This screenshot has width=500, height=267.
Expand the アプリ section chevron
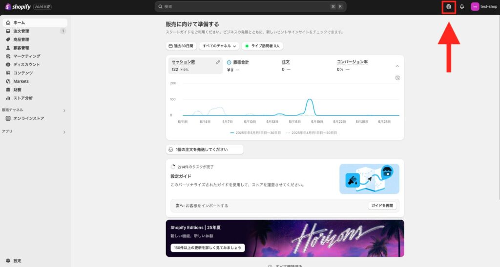(64, 132)
